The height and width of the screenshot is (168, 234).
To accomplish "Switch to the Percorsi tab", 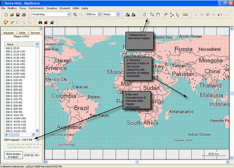I will 35,33.
